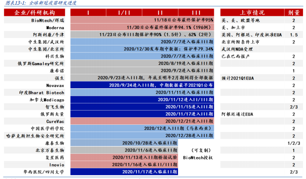This screenshot has width=306, height=179.
Task: Select the 中生集团/北京所 row label
Action: [x=46, y=49]
